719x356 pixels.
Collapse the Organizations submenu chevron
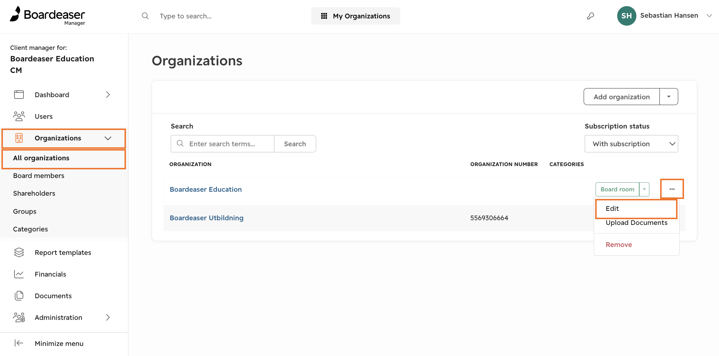point(108,138)
